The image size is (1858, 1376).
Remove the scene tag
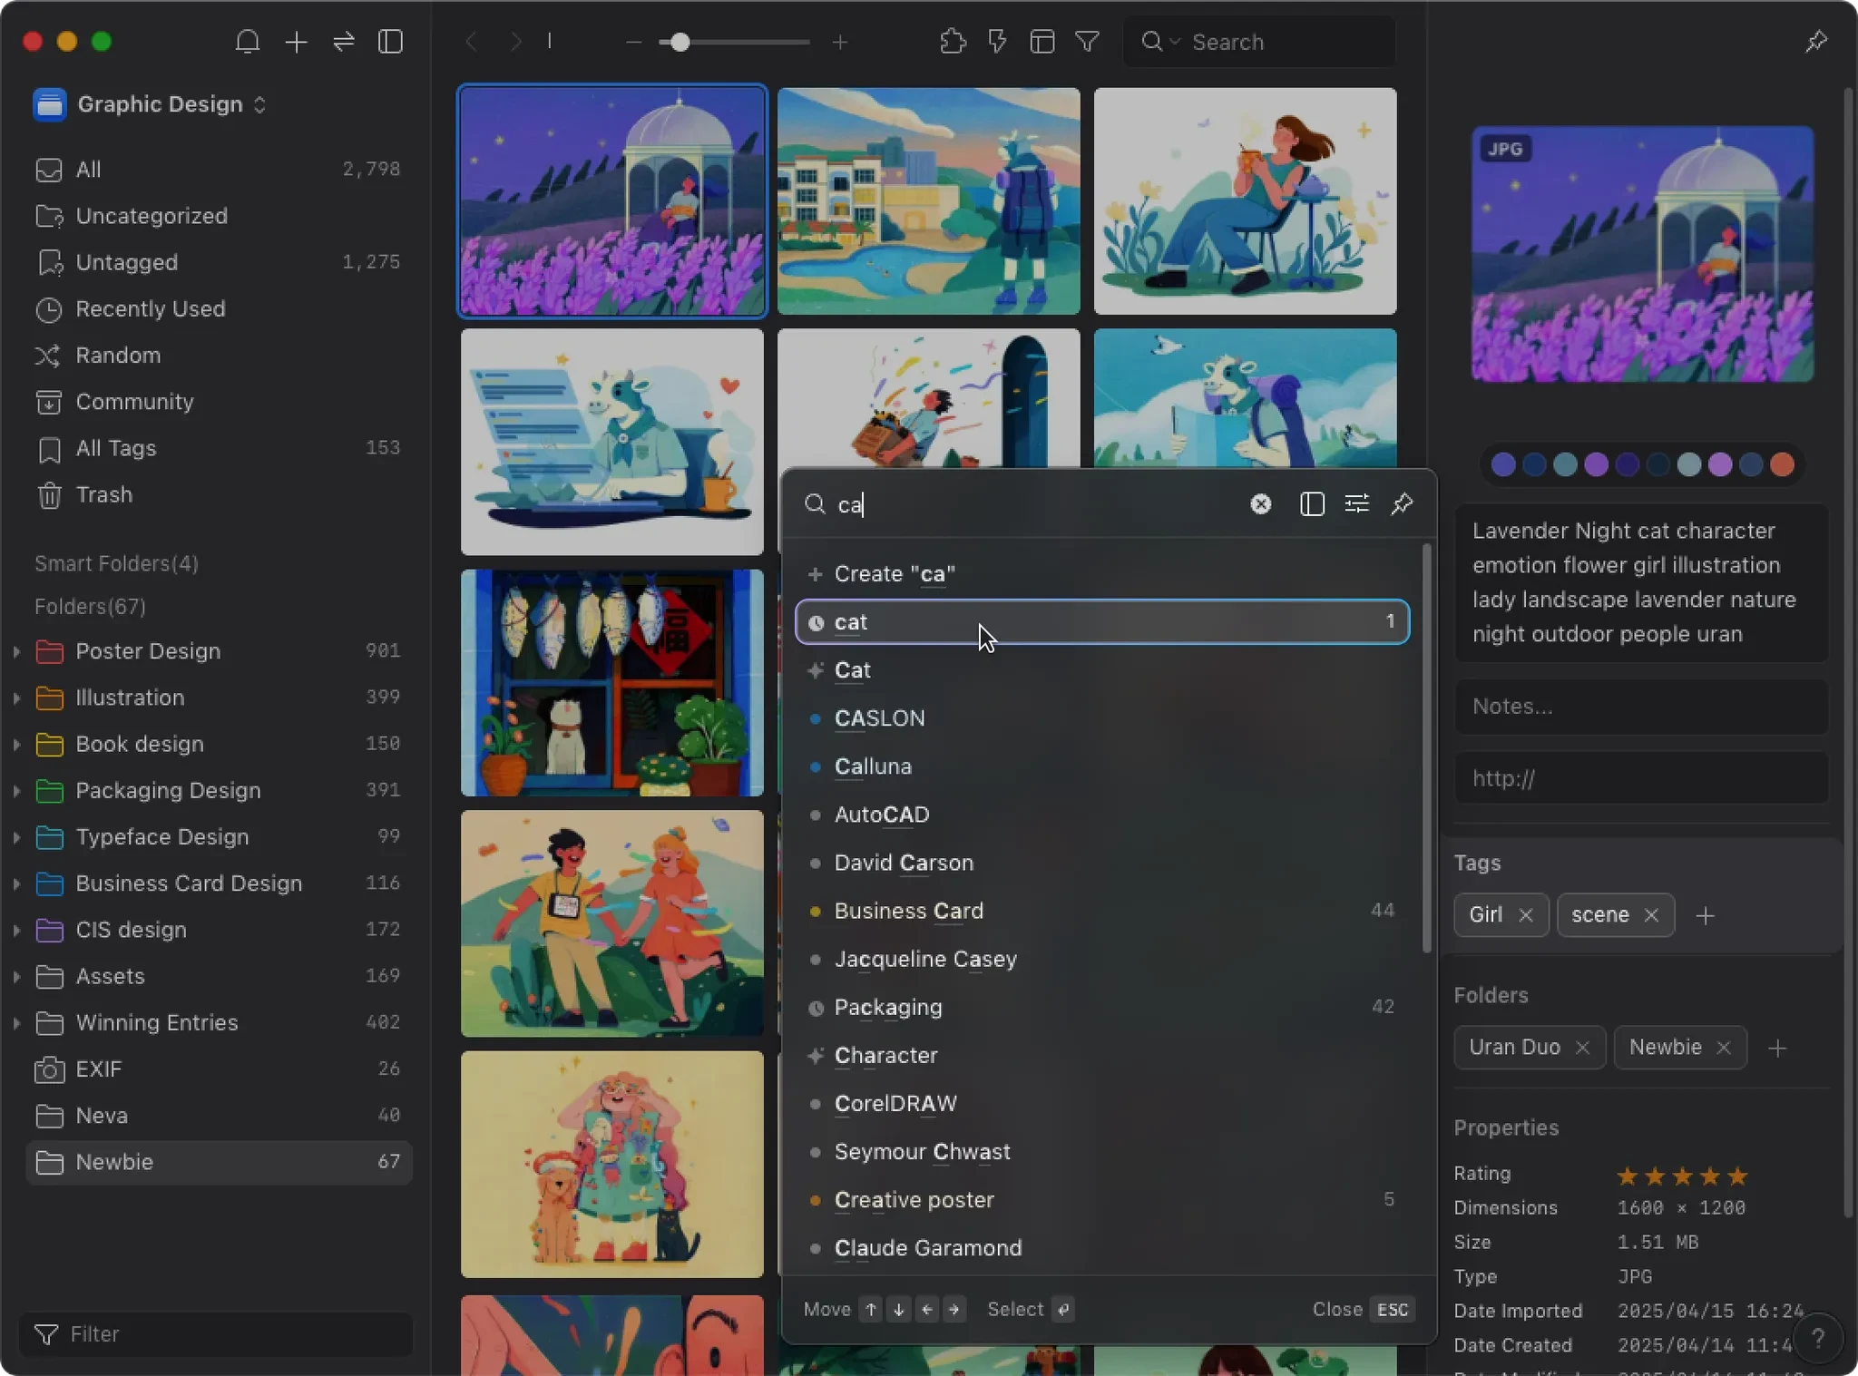(1651, 915)
